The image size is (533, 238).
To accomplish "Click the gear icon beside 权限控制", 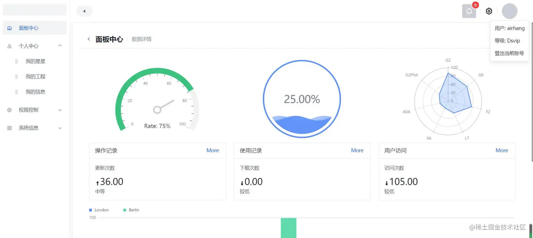I will (x=10, y=110).
